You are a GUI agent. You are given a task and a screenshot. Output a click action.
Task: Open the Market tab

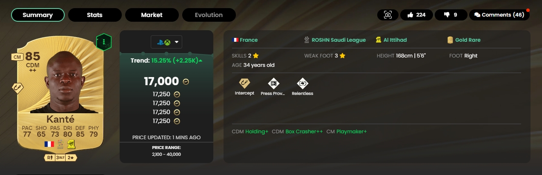pos(152,15)
